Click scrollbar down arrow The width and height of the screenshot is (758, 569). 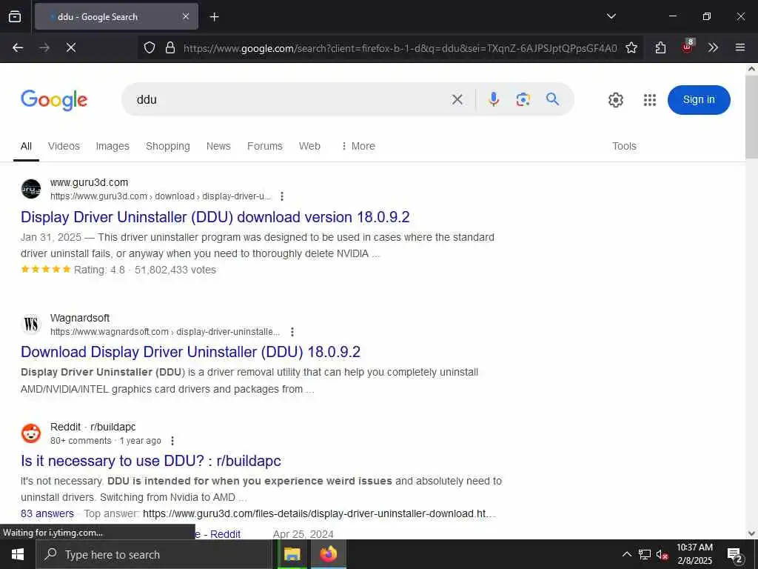point(751,533)
